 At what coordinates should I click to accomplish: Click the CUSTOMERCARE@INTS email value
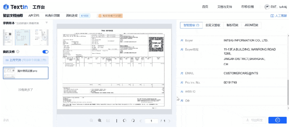pos(241,73)
